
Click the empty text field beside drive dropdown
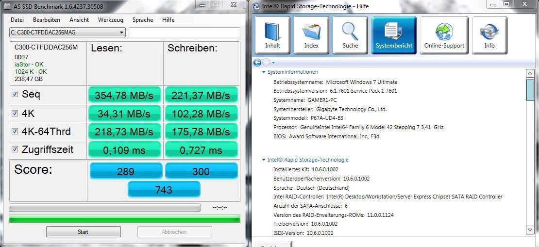184,33
